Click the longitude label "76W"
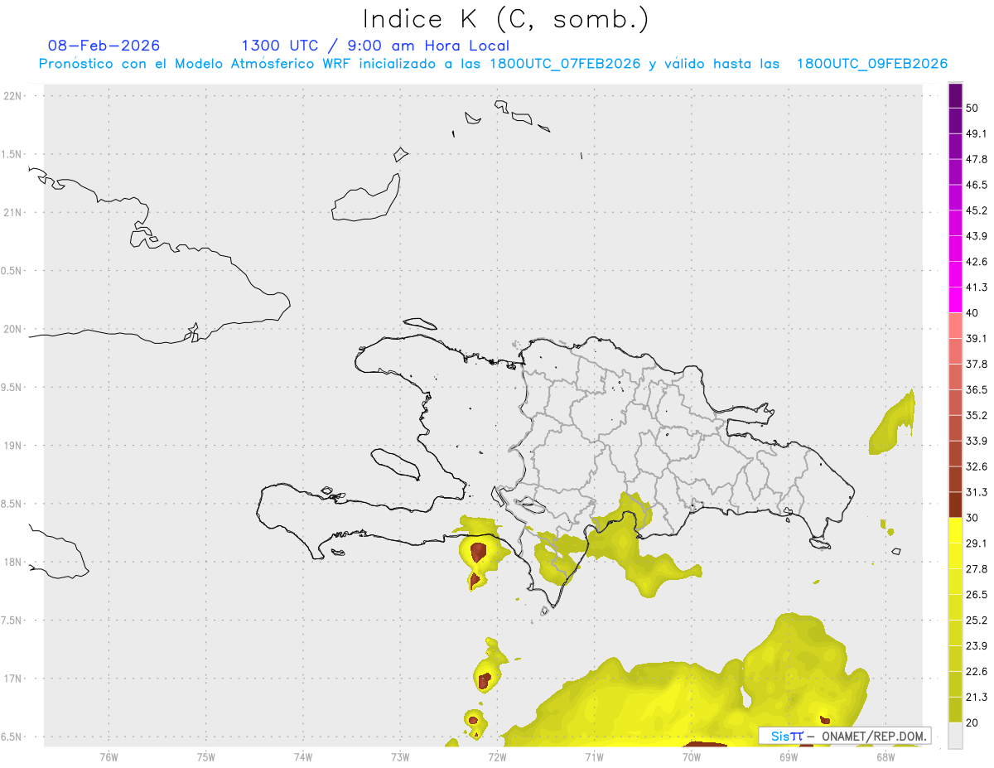The height and width of the screenshot is (768, 994). tap(109, 756)
